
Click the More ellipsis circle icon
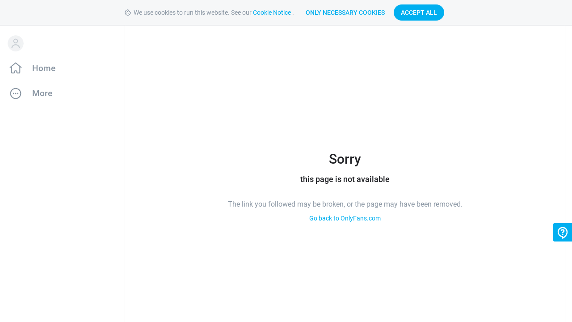[x=16, y=93]
